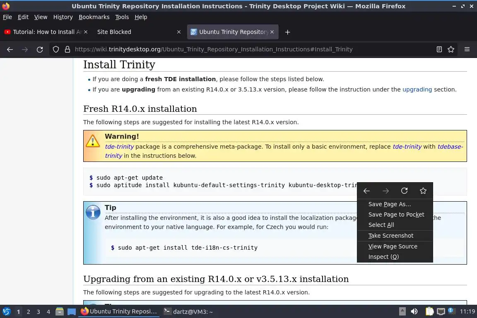Reload page from navigation toolbar
477x318 pixels.
tap(40, 49)
